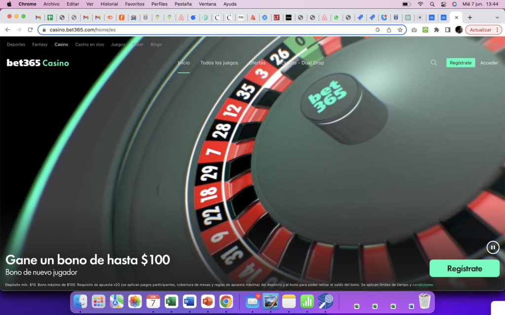The width and height of the screenshot is (505, 315).
Task: Switch to the Todos los juegos tab
Action: click(219, 63)
